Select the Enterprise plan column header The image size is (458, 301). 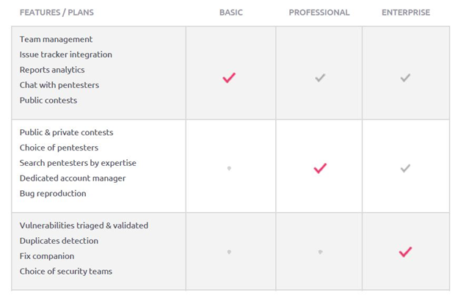pos(406,12)
